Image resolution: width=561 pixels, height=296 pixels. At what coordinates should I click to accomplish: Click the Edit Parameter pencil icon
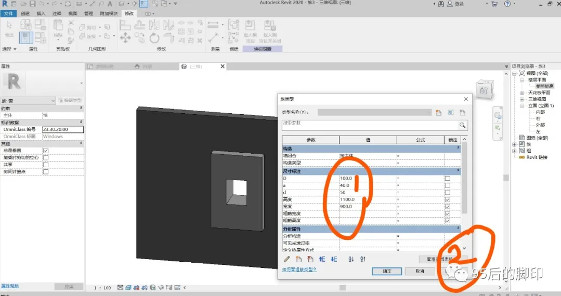pos(287,259)
